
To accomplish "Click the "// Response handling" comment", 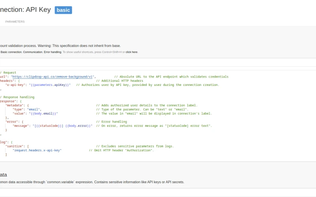I will (x=17, y=97).
